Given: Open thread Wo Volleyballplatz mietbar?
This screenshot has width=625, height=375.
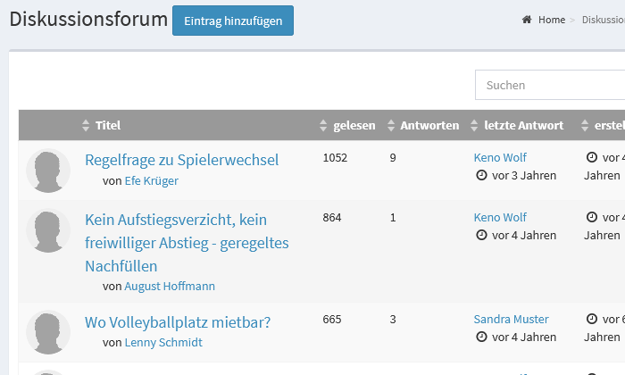Looking at the screenshot, I should [x=178, y=322].
